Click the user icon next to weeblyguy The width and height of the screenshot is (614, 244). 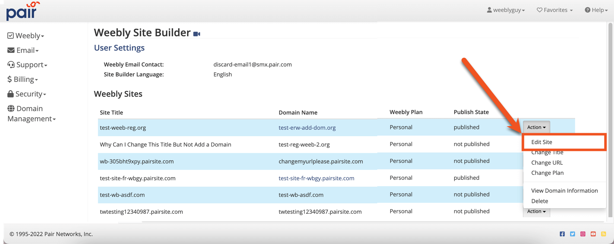coord(489,10)
